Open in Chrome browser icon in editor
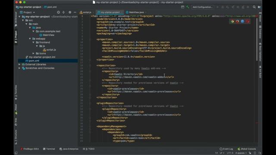This screenshot has height=155, width=276. pos(232,22)
